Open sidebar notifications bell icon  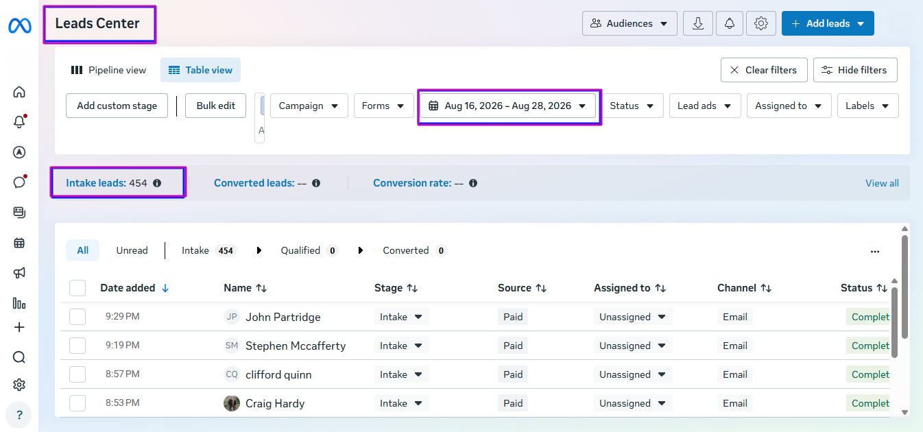[x=19, y=122]
